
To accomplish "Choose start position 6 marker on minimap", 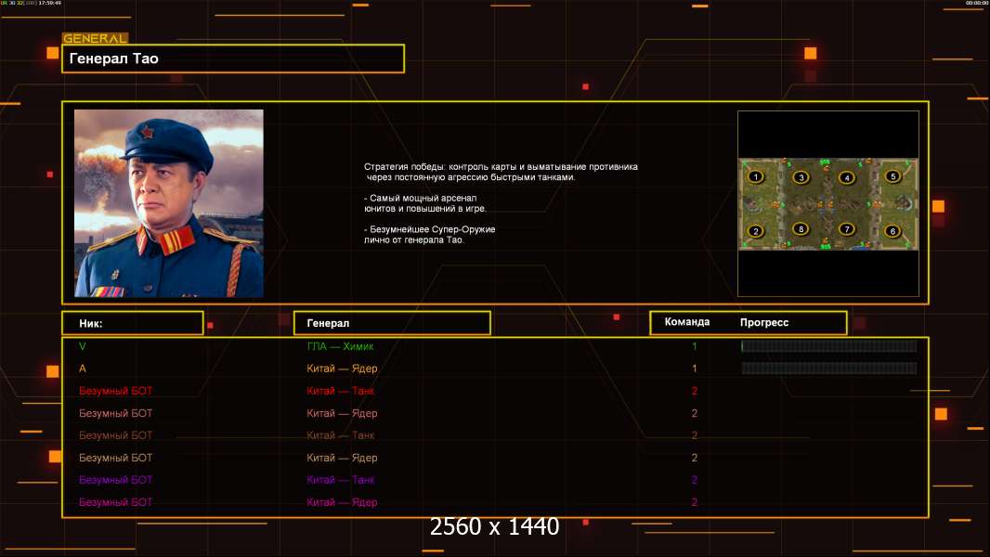I will pos(892,231).
